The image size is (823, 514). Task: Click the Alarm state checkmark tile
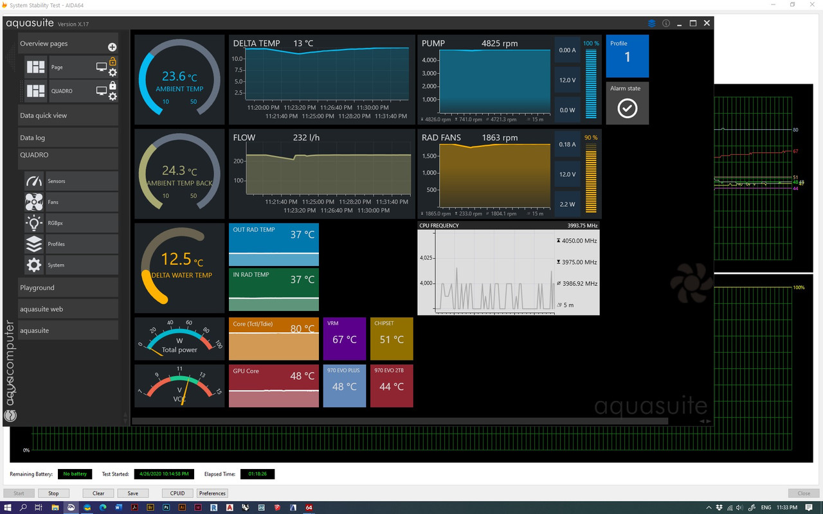[x=628, y=103]
